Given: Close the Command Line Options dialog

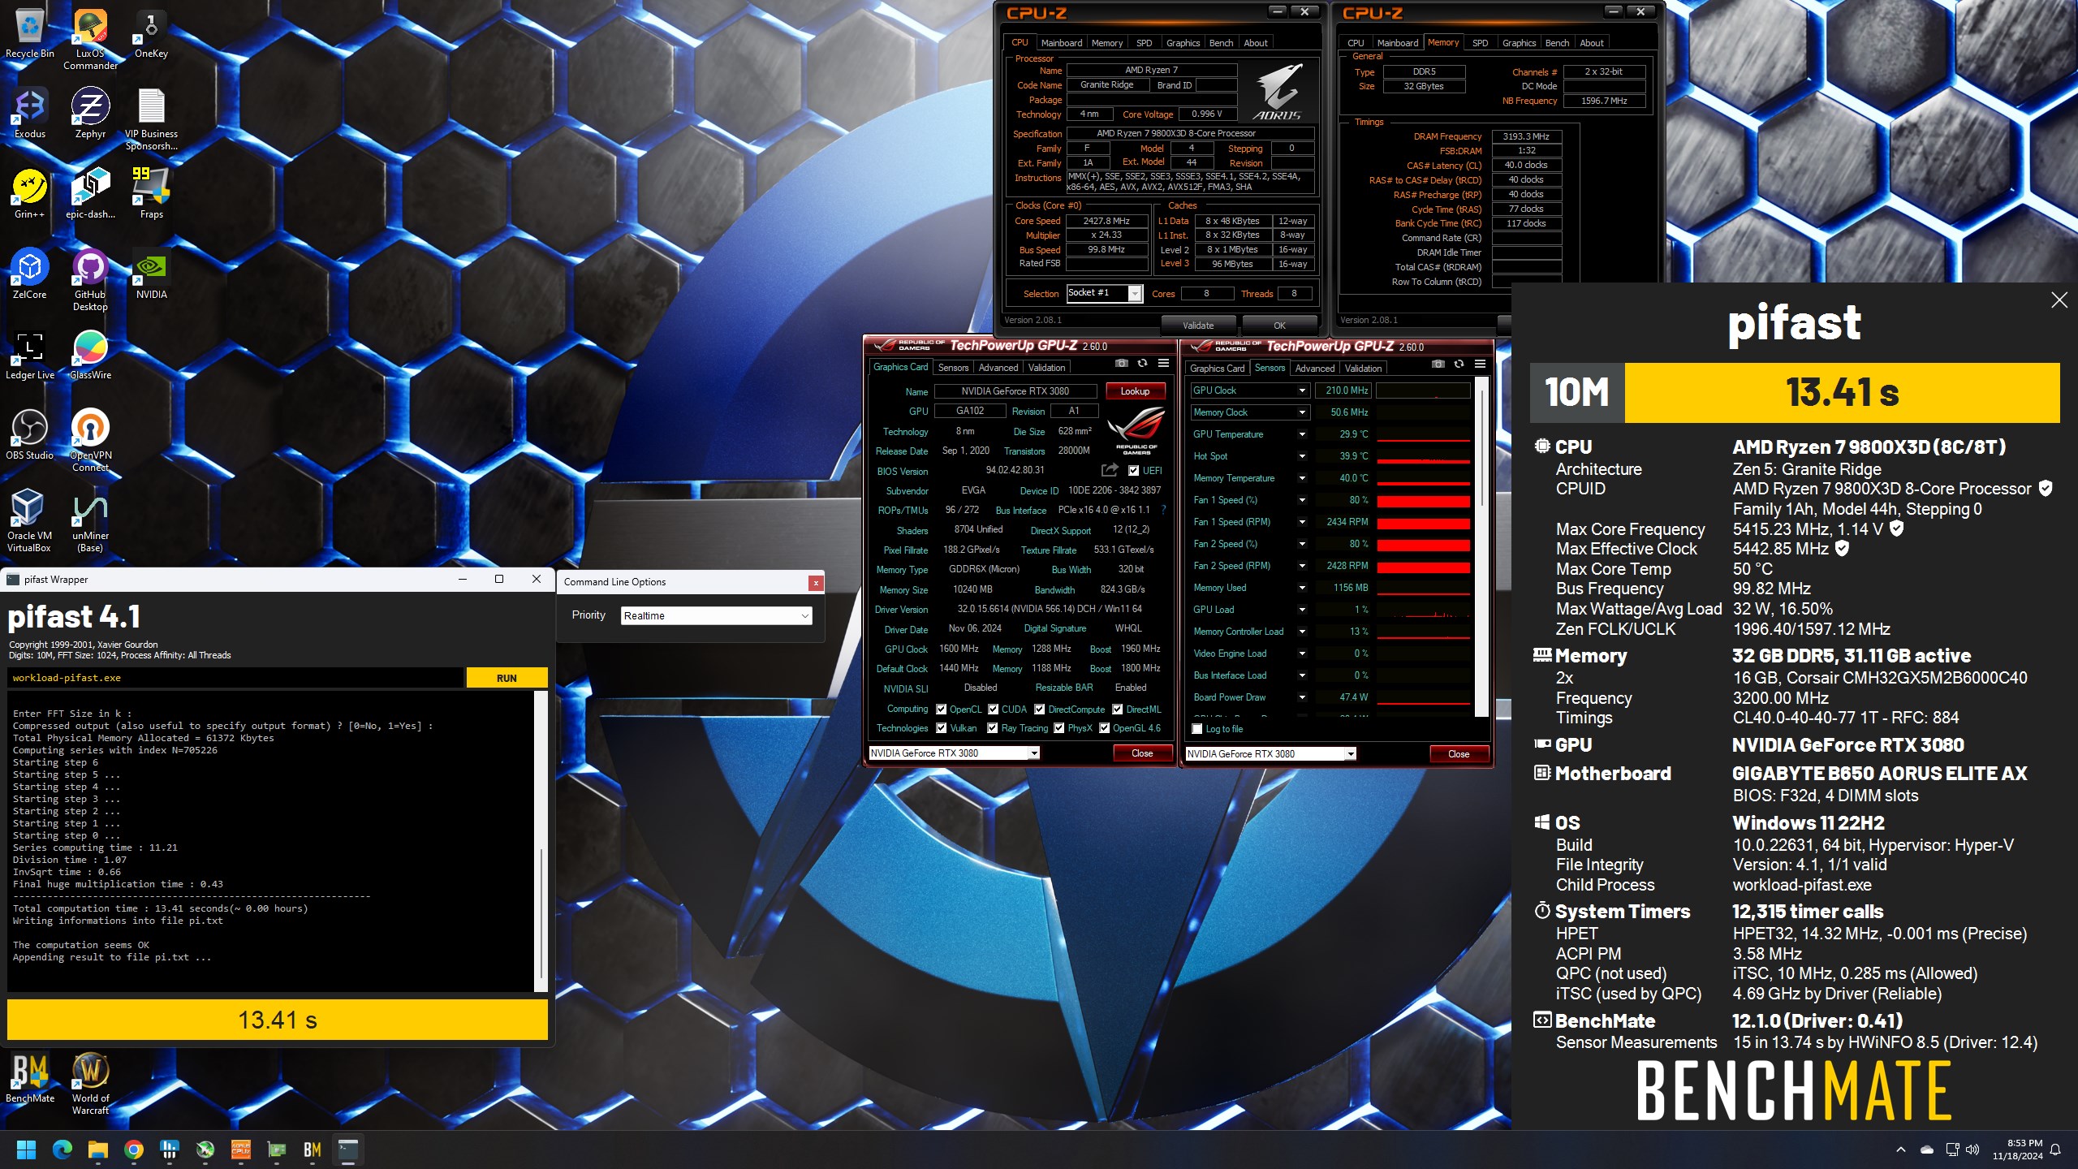Looking at the screenshot, I should 816,582.
